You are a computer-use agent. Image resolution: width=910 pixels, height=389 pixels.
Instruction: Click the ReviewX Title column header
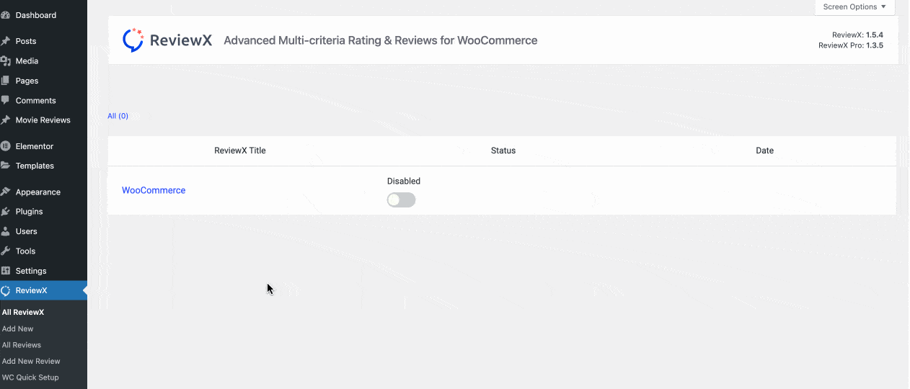(240, 151)
